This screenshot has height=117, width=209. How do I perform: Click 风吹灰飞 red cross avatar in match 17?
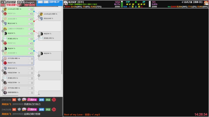(5, 14)
